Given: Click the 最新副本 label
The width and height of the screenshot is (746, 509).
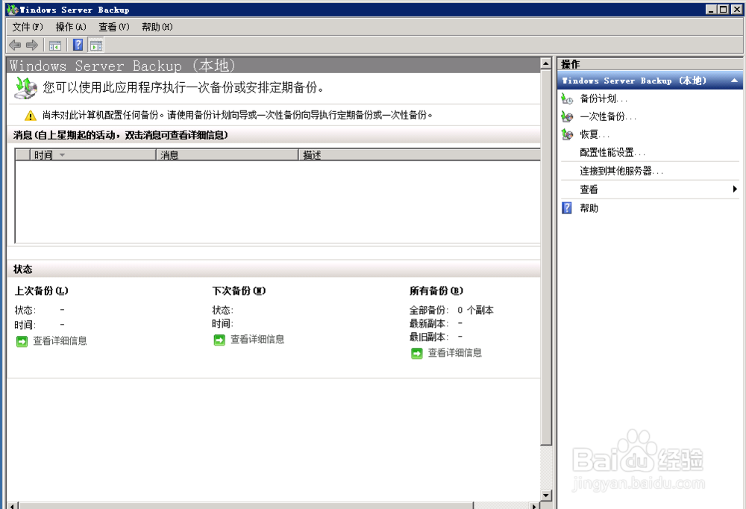Looking at the screenshot, I should pyautogui.click(x=429, y=323).
